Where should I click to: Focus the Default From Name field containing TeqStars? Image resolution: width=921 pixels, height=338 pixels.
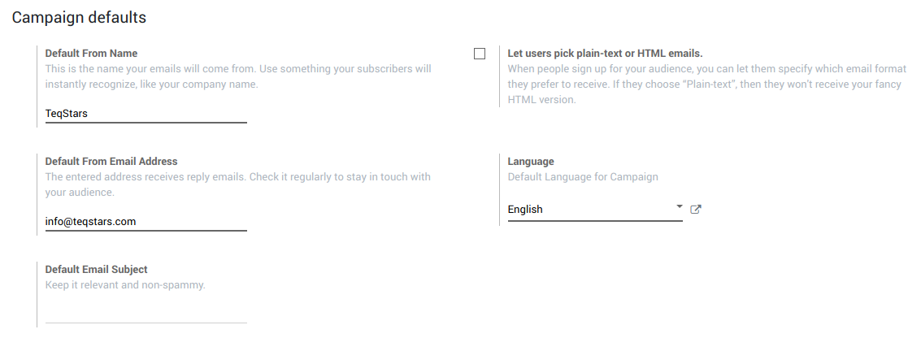tap(146, 114)
